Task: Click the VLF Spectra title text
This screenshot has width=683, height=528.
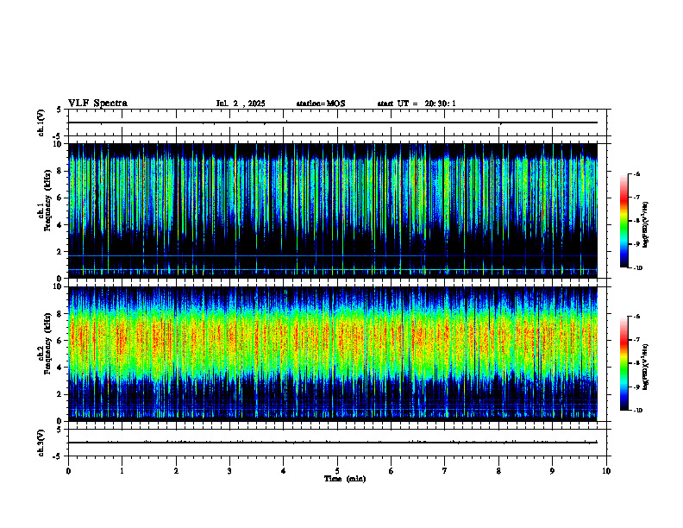Action: coord(97,104)
